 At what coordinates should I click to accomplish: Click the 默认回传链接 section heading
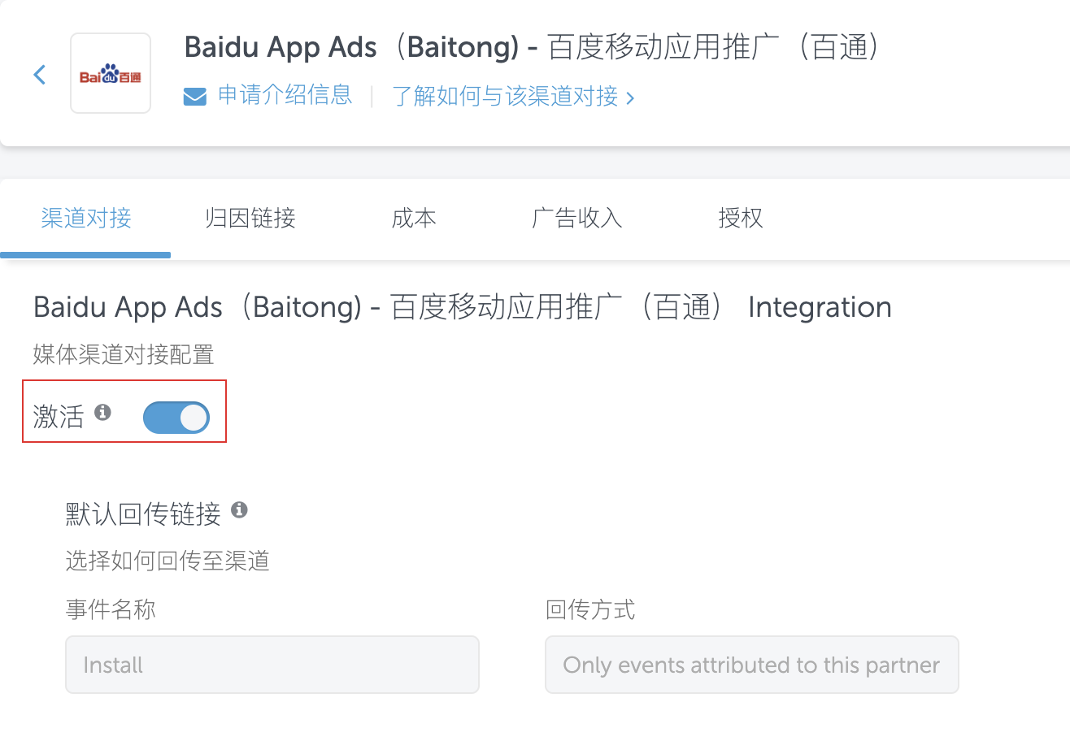tap(143, 513)
